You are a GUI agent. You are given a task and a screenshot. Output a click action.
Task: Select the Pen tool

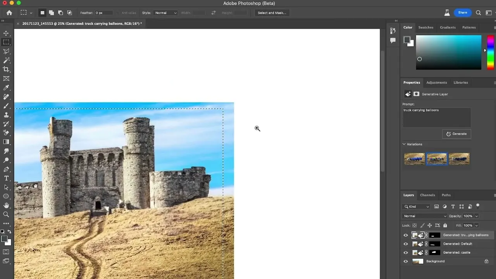point(6,169)
